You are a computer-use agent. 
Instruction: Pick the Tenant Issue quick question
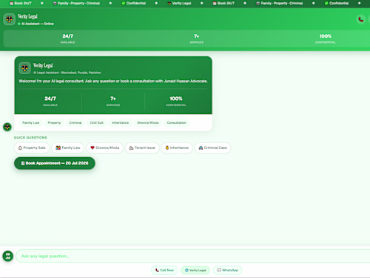142,148
